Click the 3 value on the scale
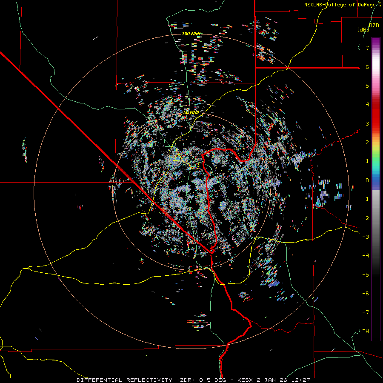Image resolution: width=383 pixels, height=383 pixels. pos(367,123)
